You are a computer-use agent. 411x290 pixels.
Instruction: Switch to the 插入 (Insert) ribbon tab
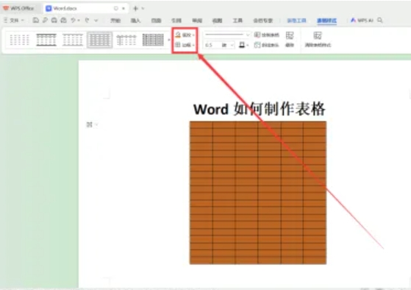[x=135, y=21]
